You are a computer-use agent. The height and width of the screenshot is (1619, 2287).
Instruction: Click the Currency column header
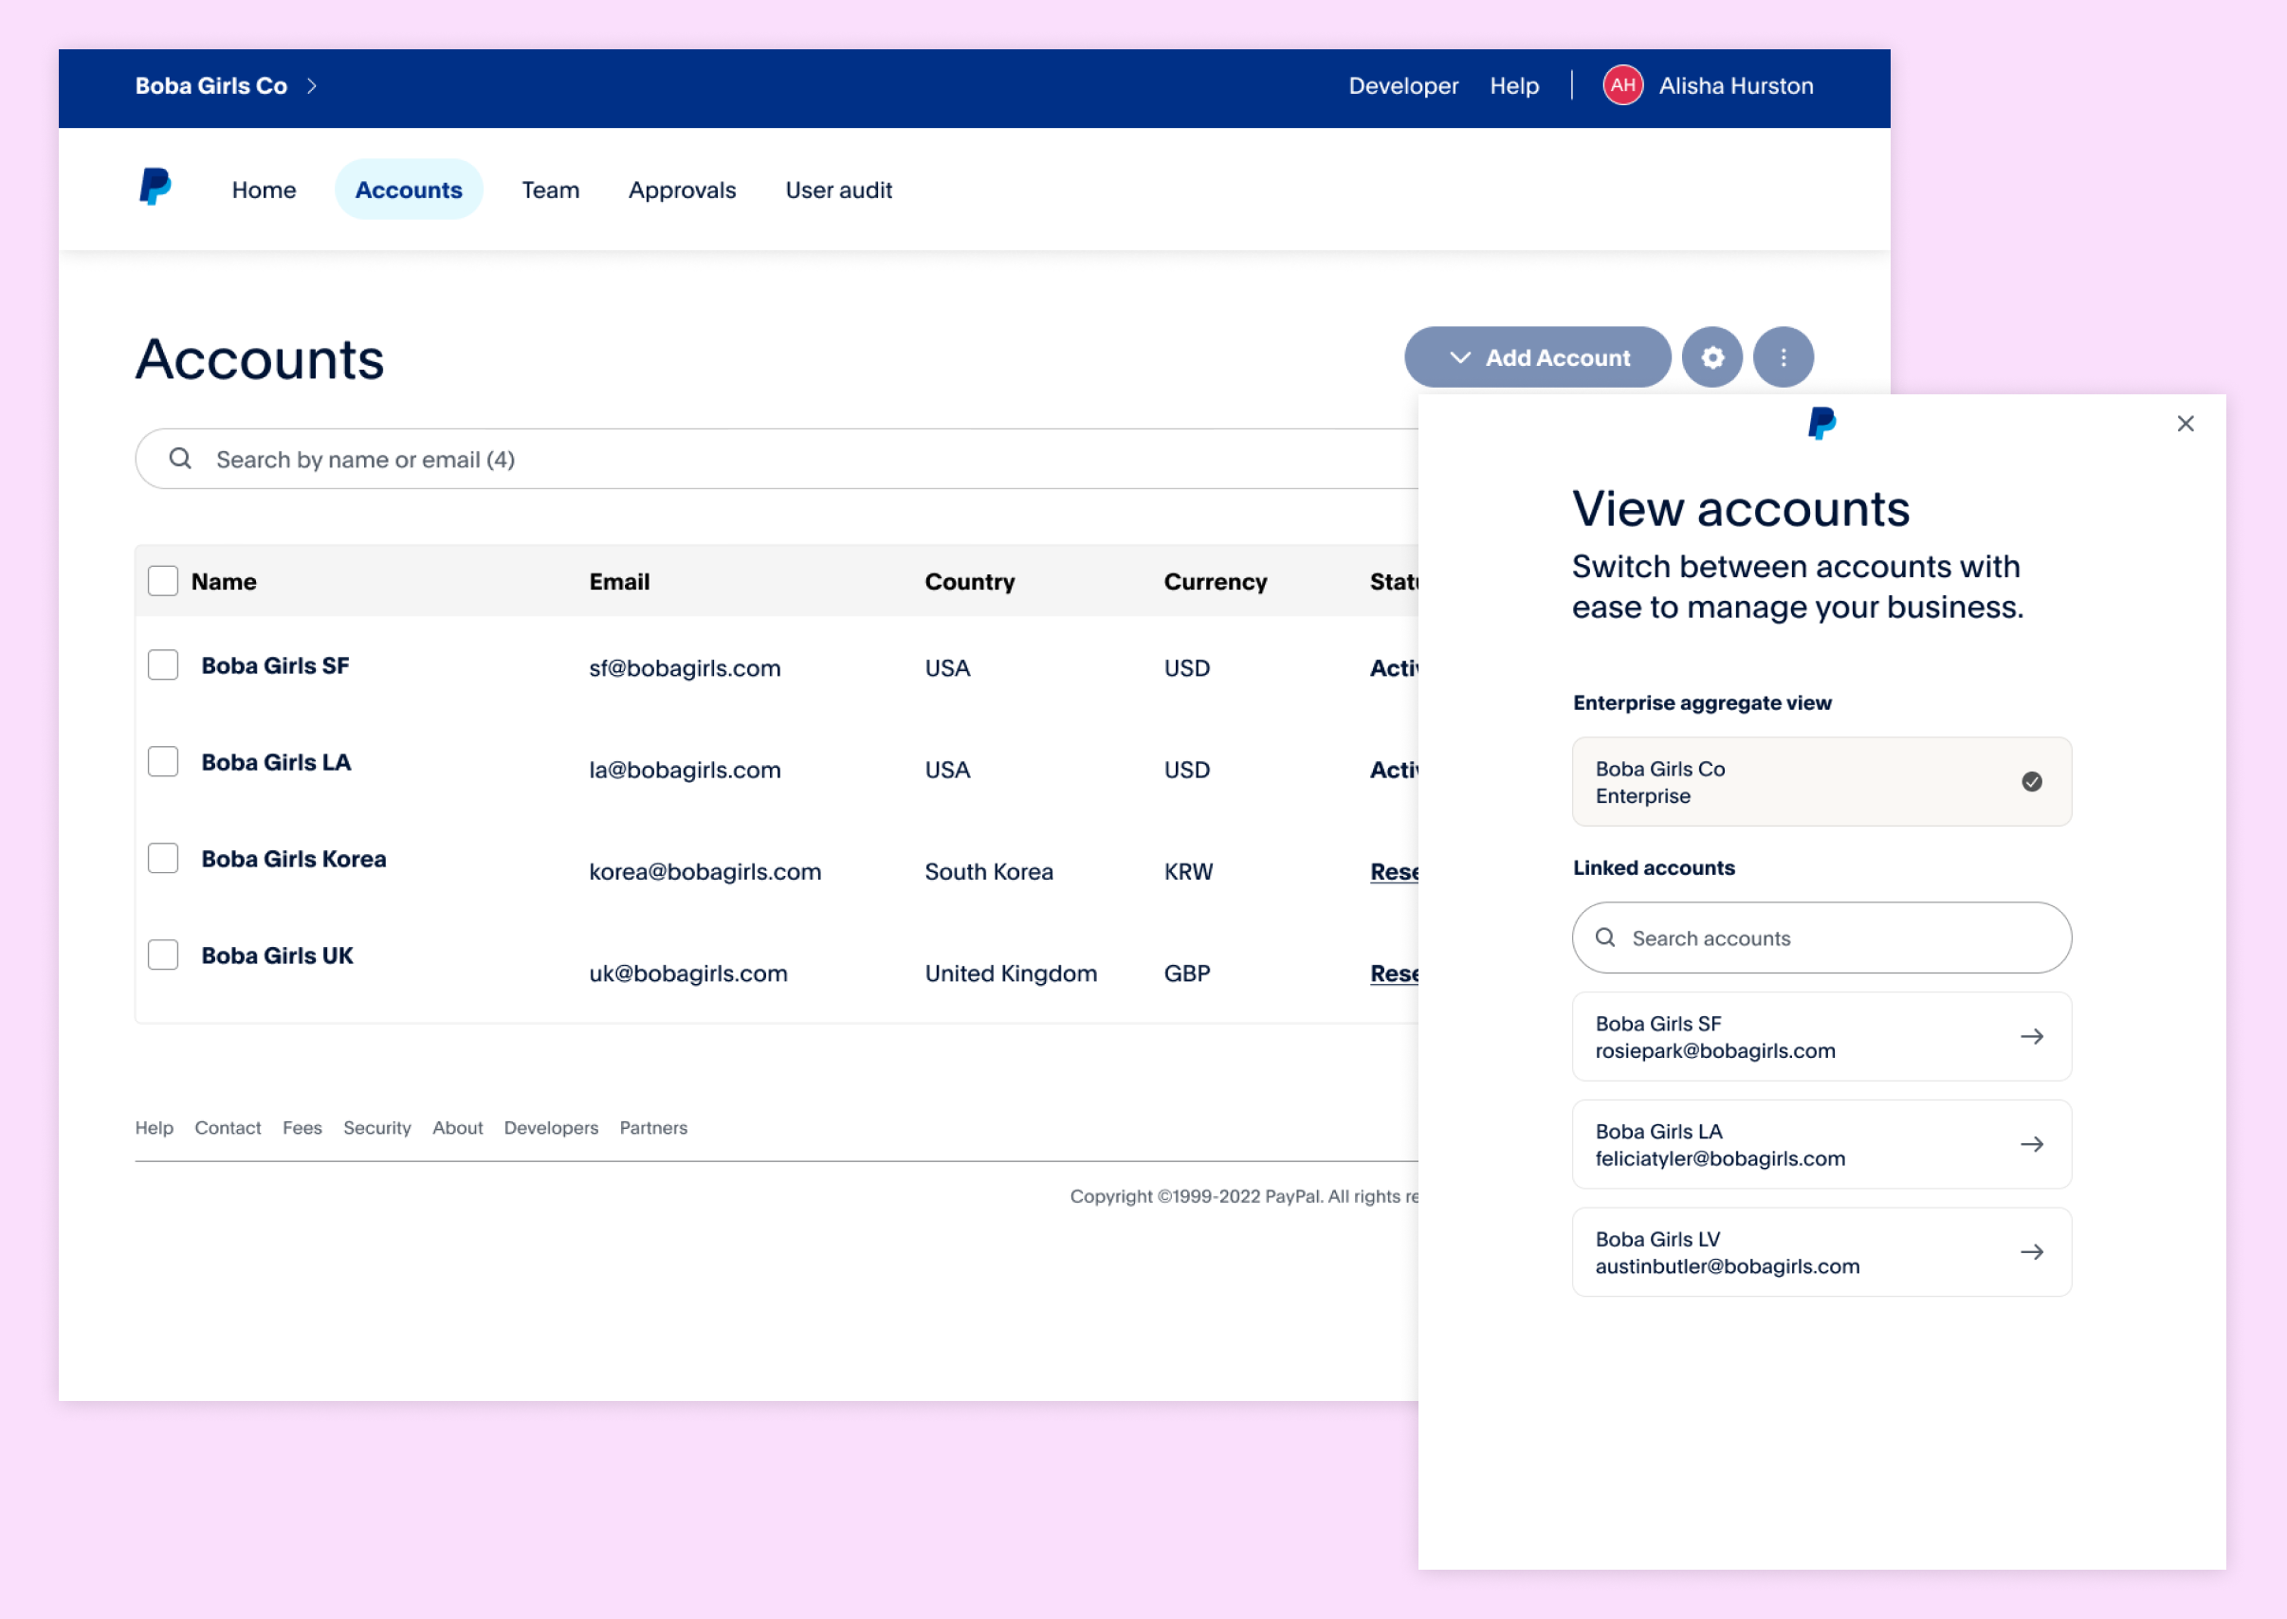click(x=1216, y=581)
